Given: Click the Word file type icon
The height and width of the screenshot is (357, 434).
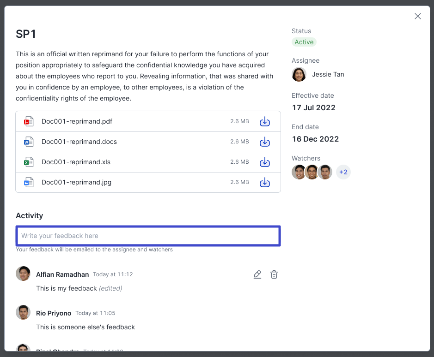Looking at the screenshot, I should [x=29, y=142].
